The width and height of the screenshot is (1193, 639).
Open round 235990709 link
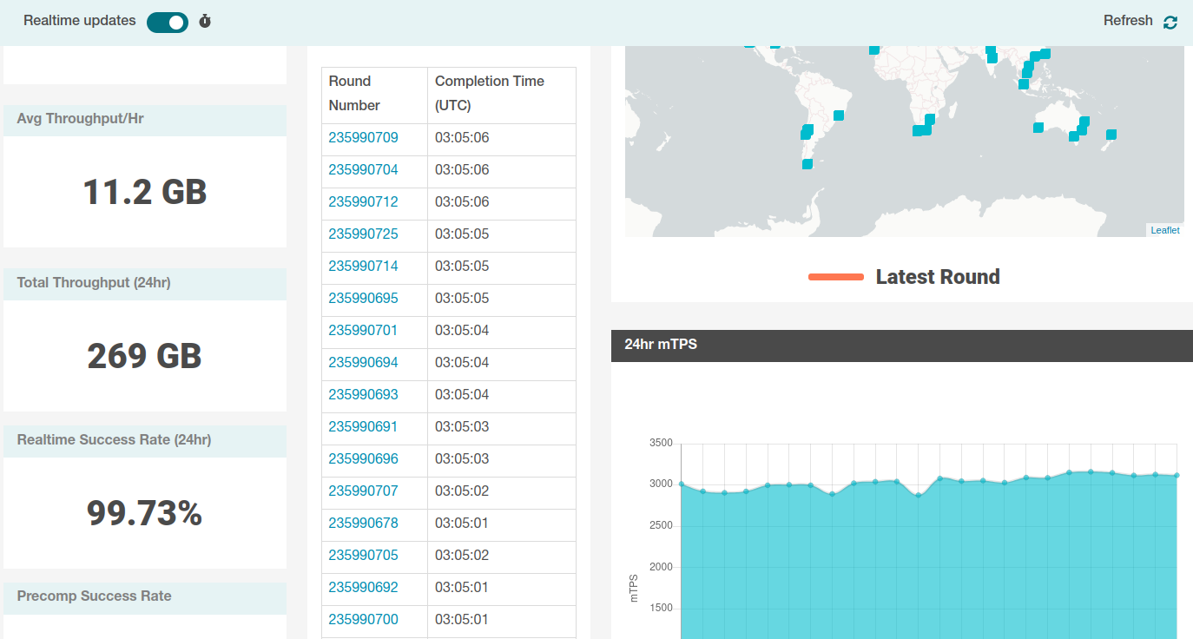click(x=363, y=137)
